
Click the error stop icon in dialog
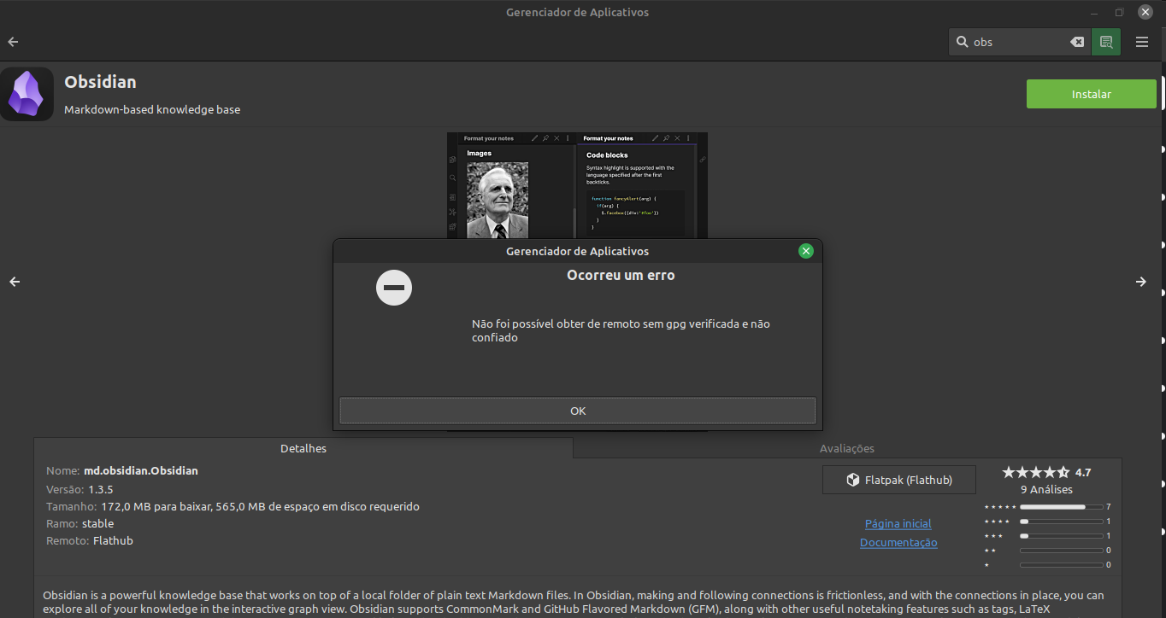pyautogui.click(x=394, y=288)
